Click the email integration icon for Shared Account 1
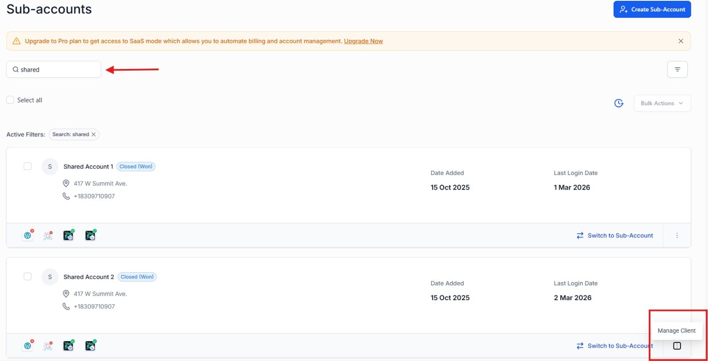This screenshot has width=708, height=361. point(69,236)
